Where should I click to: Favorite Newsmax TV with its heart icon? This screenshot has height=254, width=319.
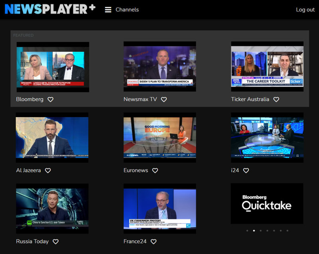[x=164, y=99]
